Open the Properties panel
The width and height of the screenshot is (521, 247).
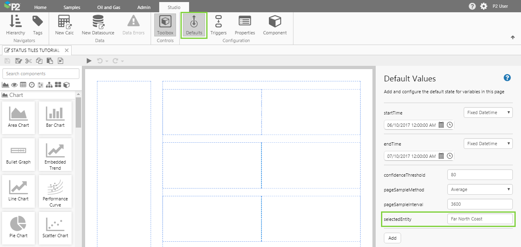point(245,25)
